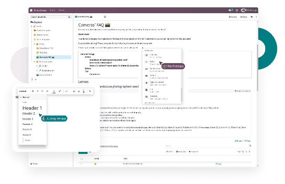Image resolution: width=285 pixels, height=184 pixels.
Task: Go to next page arrow in issues list
Action: click(x=249, y=151)
